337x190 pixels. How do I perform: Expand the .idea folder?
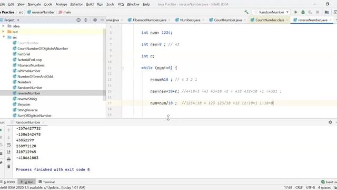coord(3,26)
